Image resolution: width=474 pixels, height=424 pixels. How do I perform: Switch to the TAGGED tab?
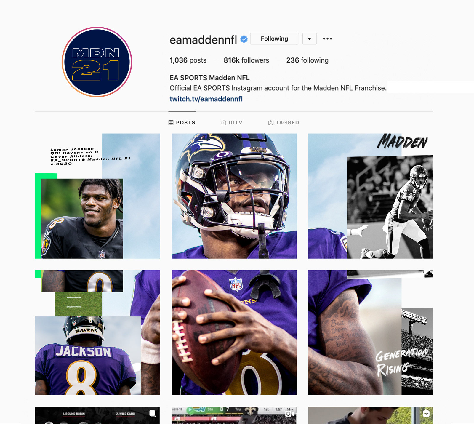[x=284, y=123]
